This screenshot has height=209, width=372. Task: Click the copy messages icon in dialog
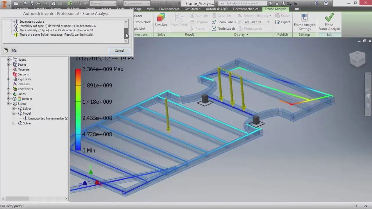click(14, 51)
